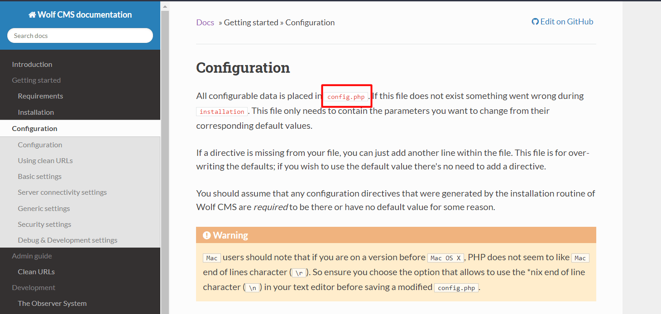Open Security settings section

click(x=44, y=224)
